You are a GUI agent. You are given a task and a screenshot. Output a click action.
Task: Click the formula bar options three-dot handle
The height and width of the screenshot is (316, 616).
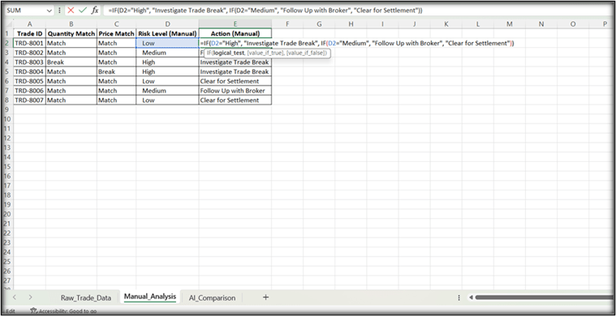pyautogui.click(x=59, y=11)
